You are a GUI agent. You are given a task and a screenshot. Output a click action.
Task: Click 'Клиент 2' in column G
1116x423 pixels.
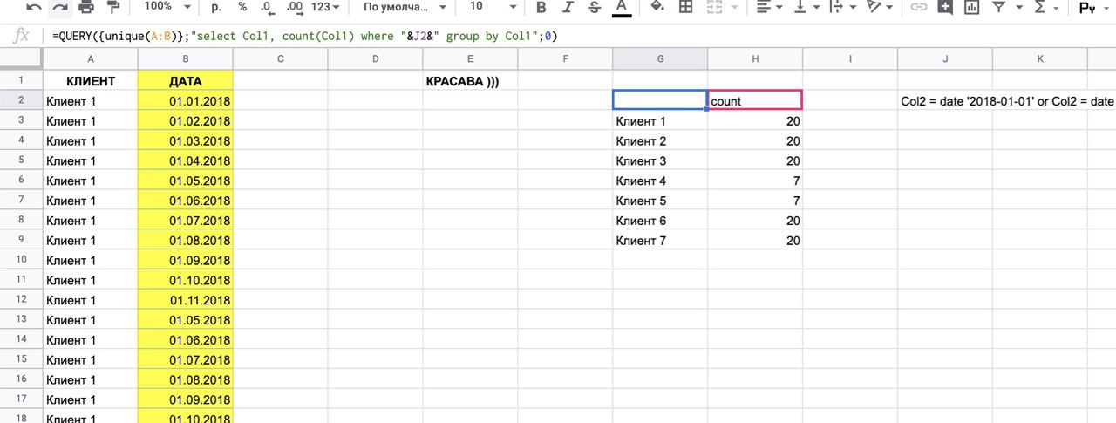click(x=660, y=140)
